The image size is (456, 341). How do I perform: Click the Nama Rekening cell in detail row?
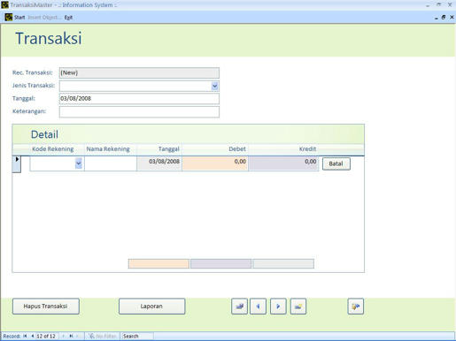click(111, 163)
